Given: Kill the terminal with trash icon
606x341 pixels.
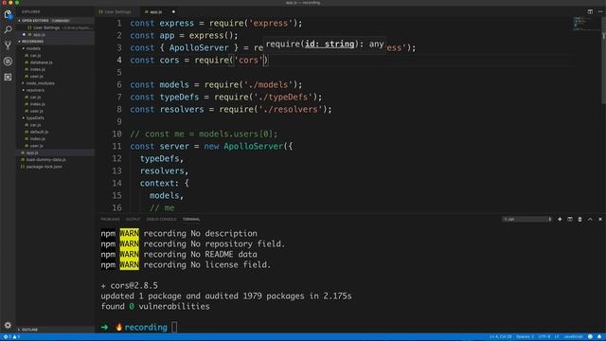Looking at the screenshot, I should point(579,219).
